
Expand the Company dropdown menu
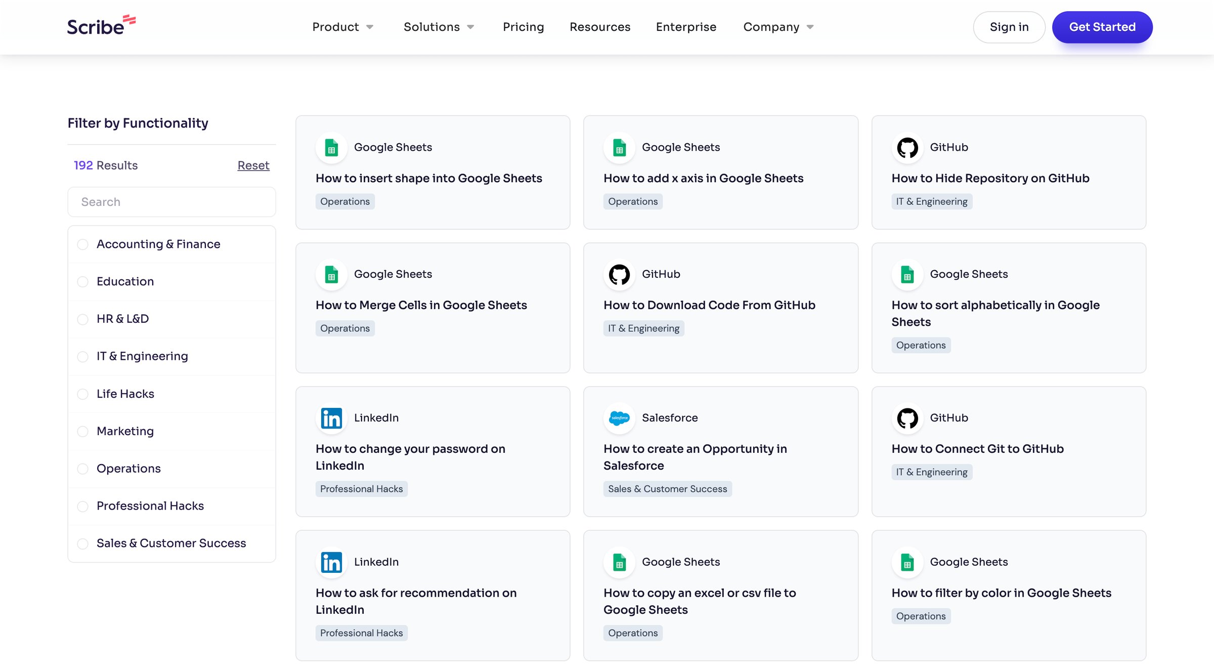click(778, 27)
